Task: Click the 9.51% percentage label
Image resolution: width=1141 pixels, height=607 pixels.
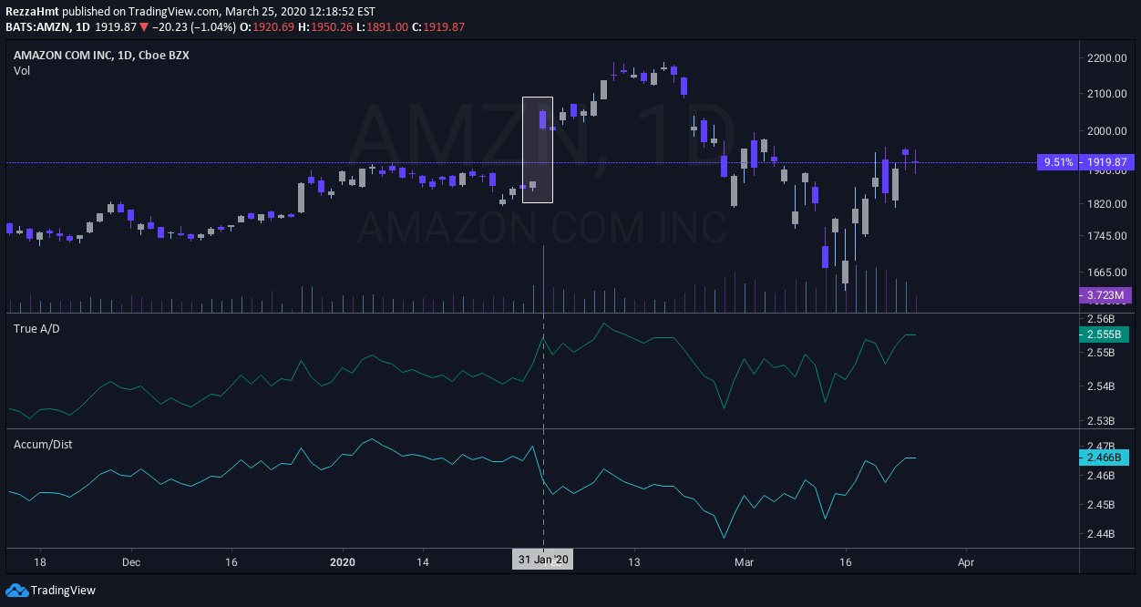Action: [1058, 162]
